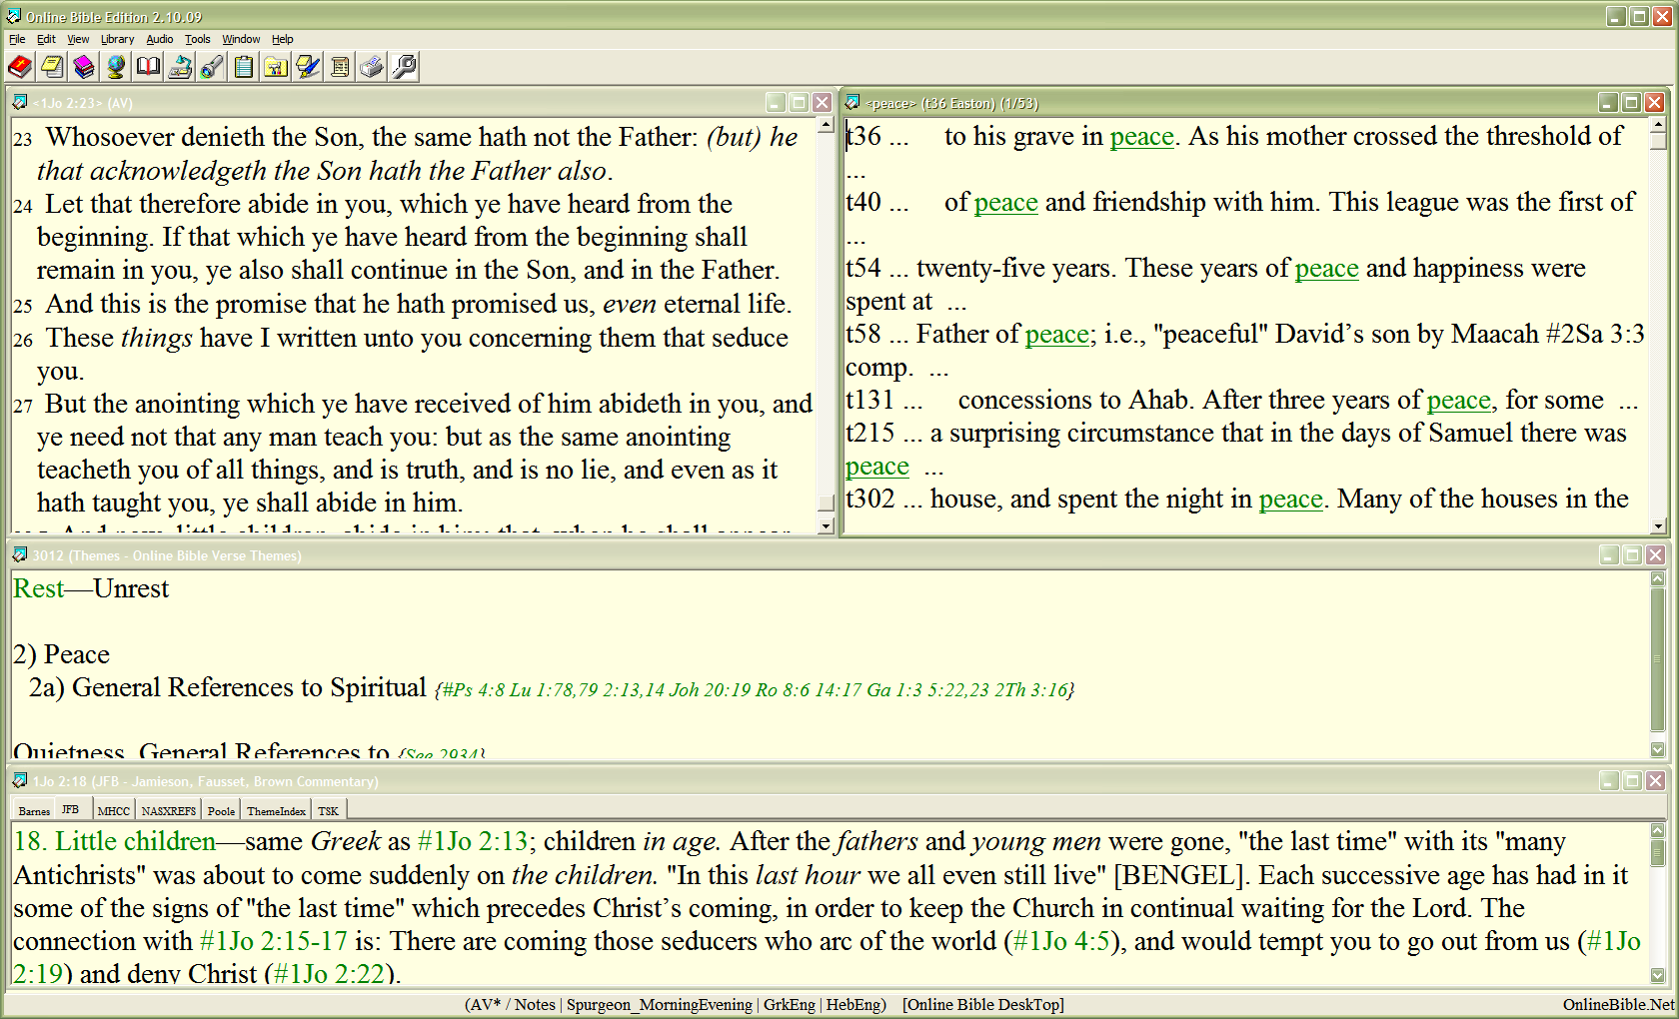Screen dimensions: 1679x1019
Task: Click the flashlight search icon
Action: click(x=212, y=67)
